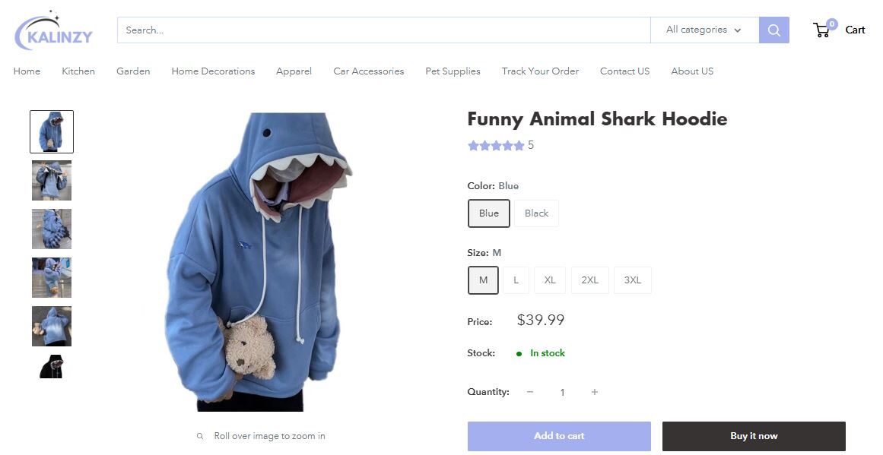Screen dimensions: 883x455
Task: Open the All categories dropdown
Action: pyautogui.click(x=696, y=30)
